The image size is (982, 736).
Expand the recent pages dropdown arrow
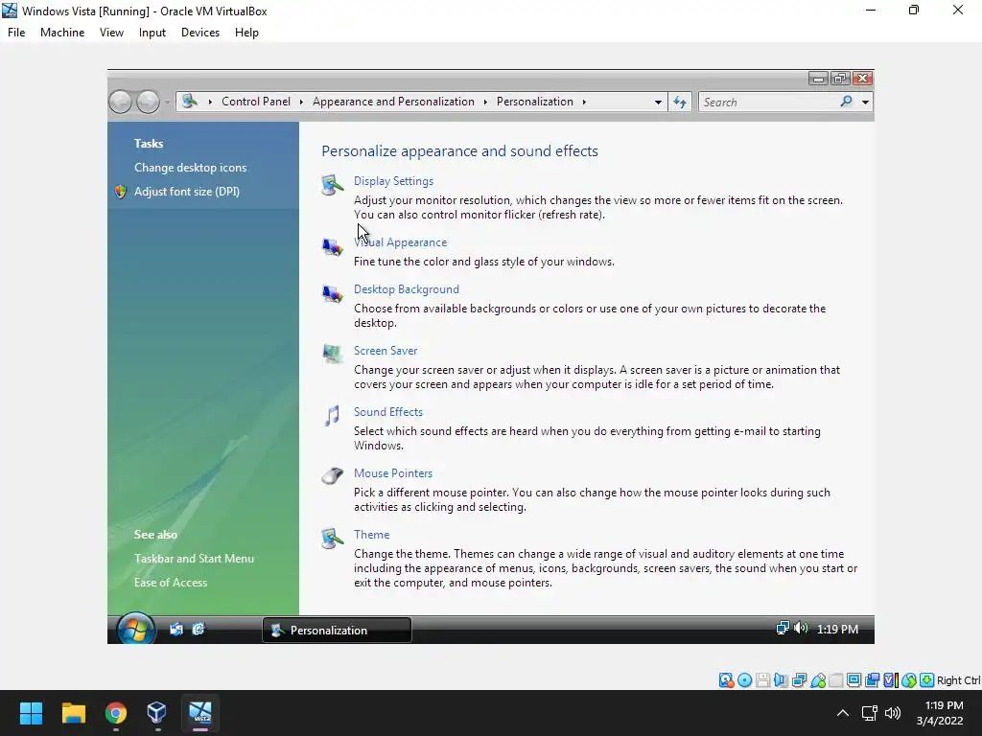[x=167, y=102]
